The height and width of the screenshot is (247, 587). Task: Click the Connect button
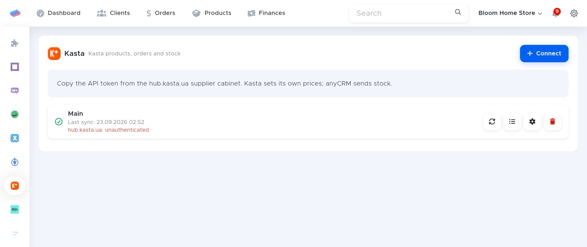[x=544, y=53]
